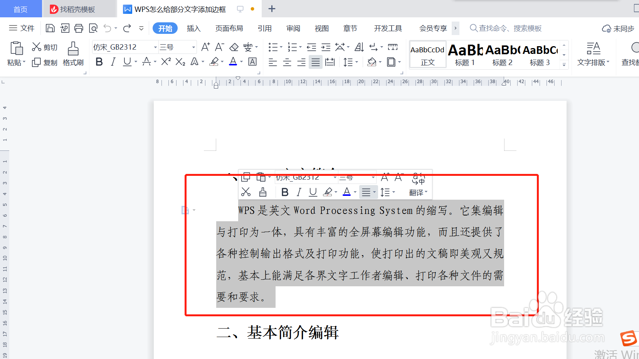
Task: Open Print Preview icon
Action: [93, 28]
